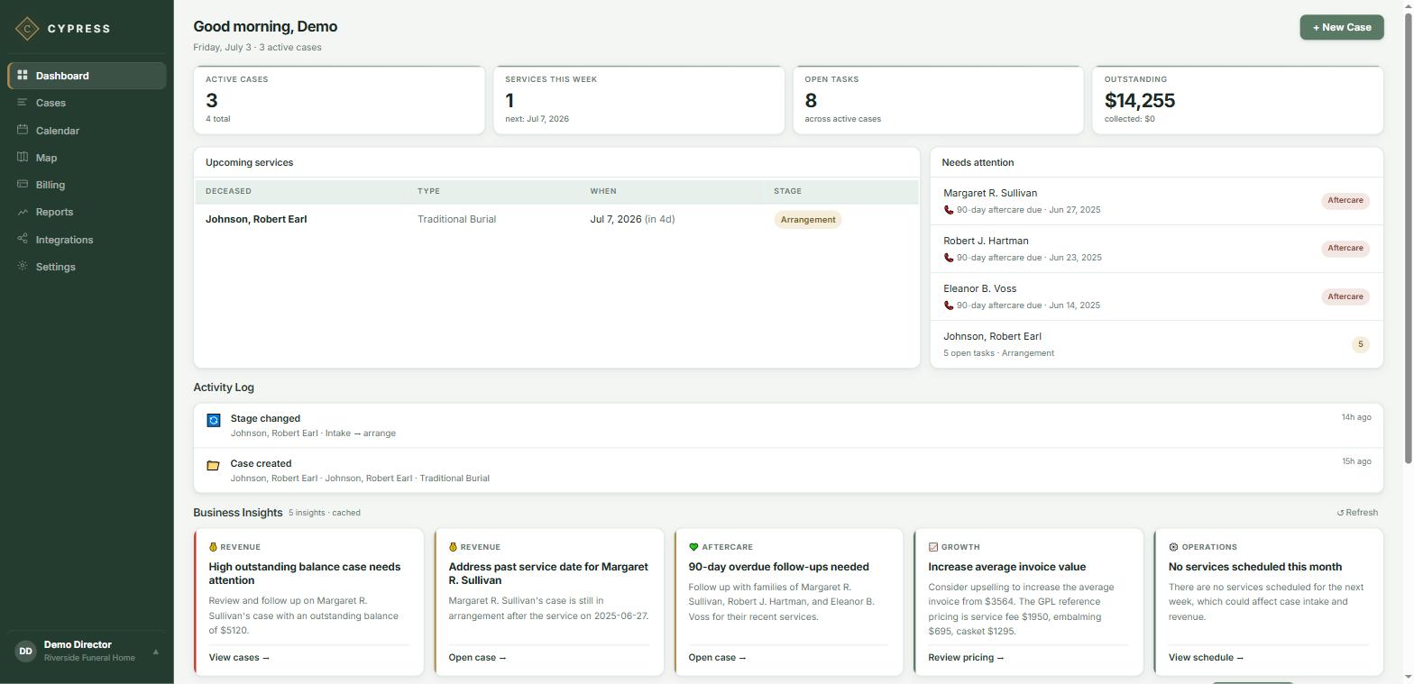Open the Calendar menu item
Viewport: 1414px width, 684px height.
point(87,131)
